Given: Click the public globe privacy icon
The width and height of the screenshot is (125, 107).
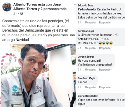Looking at the screenshot, I should coord(21,13).
